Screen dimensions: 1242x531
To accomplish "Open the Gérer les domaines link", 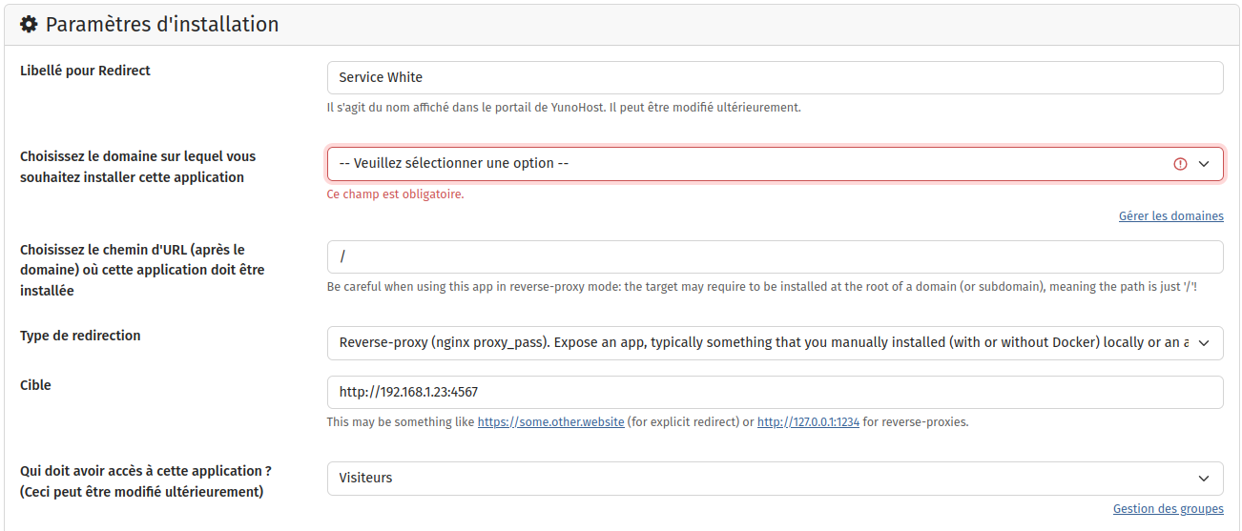I will [1170, 216].
